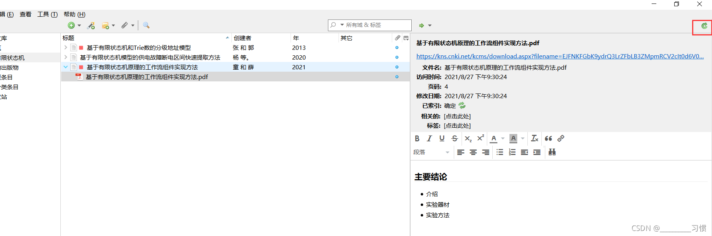Screen dimensions: 712x236
Task: Open the 帮助 (H) menu
Action: (x=74, y=14)
